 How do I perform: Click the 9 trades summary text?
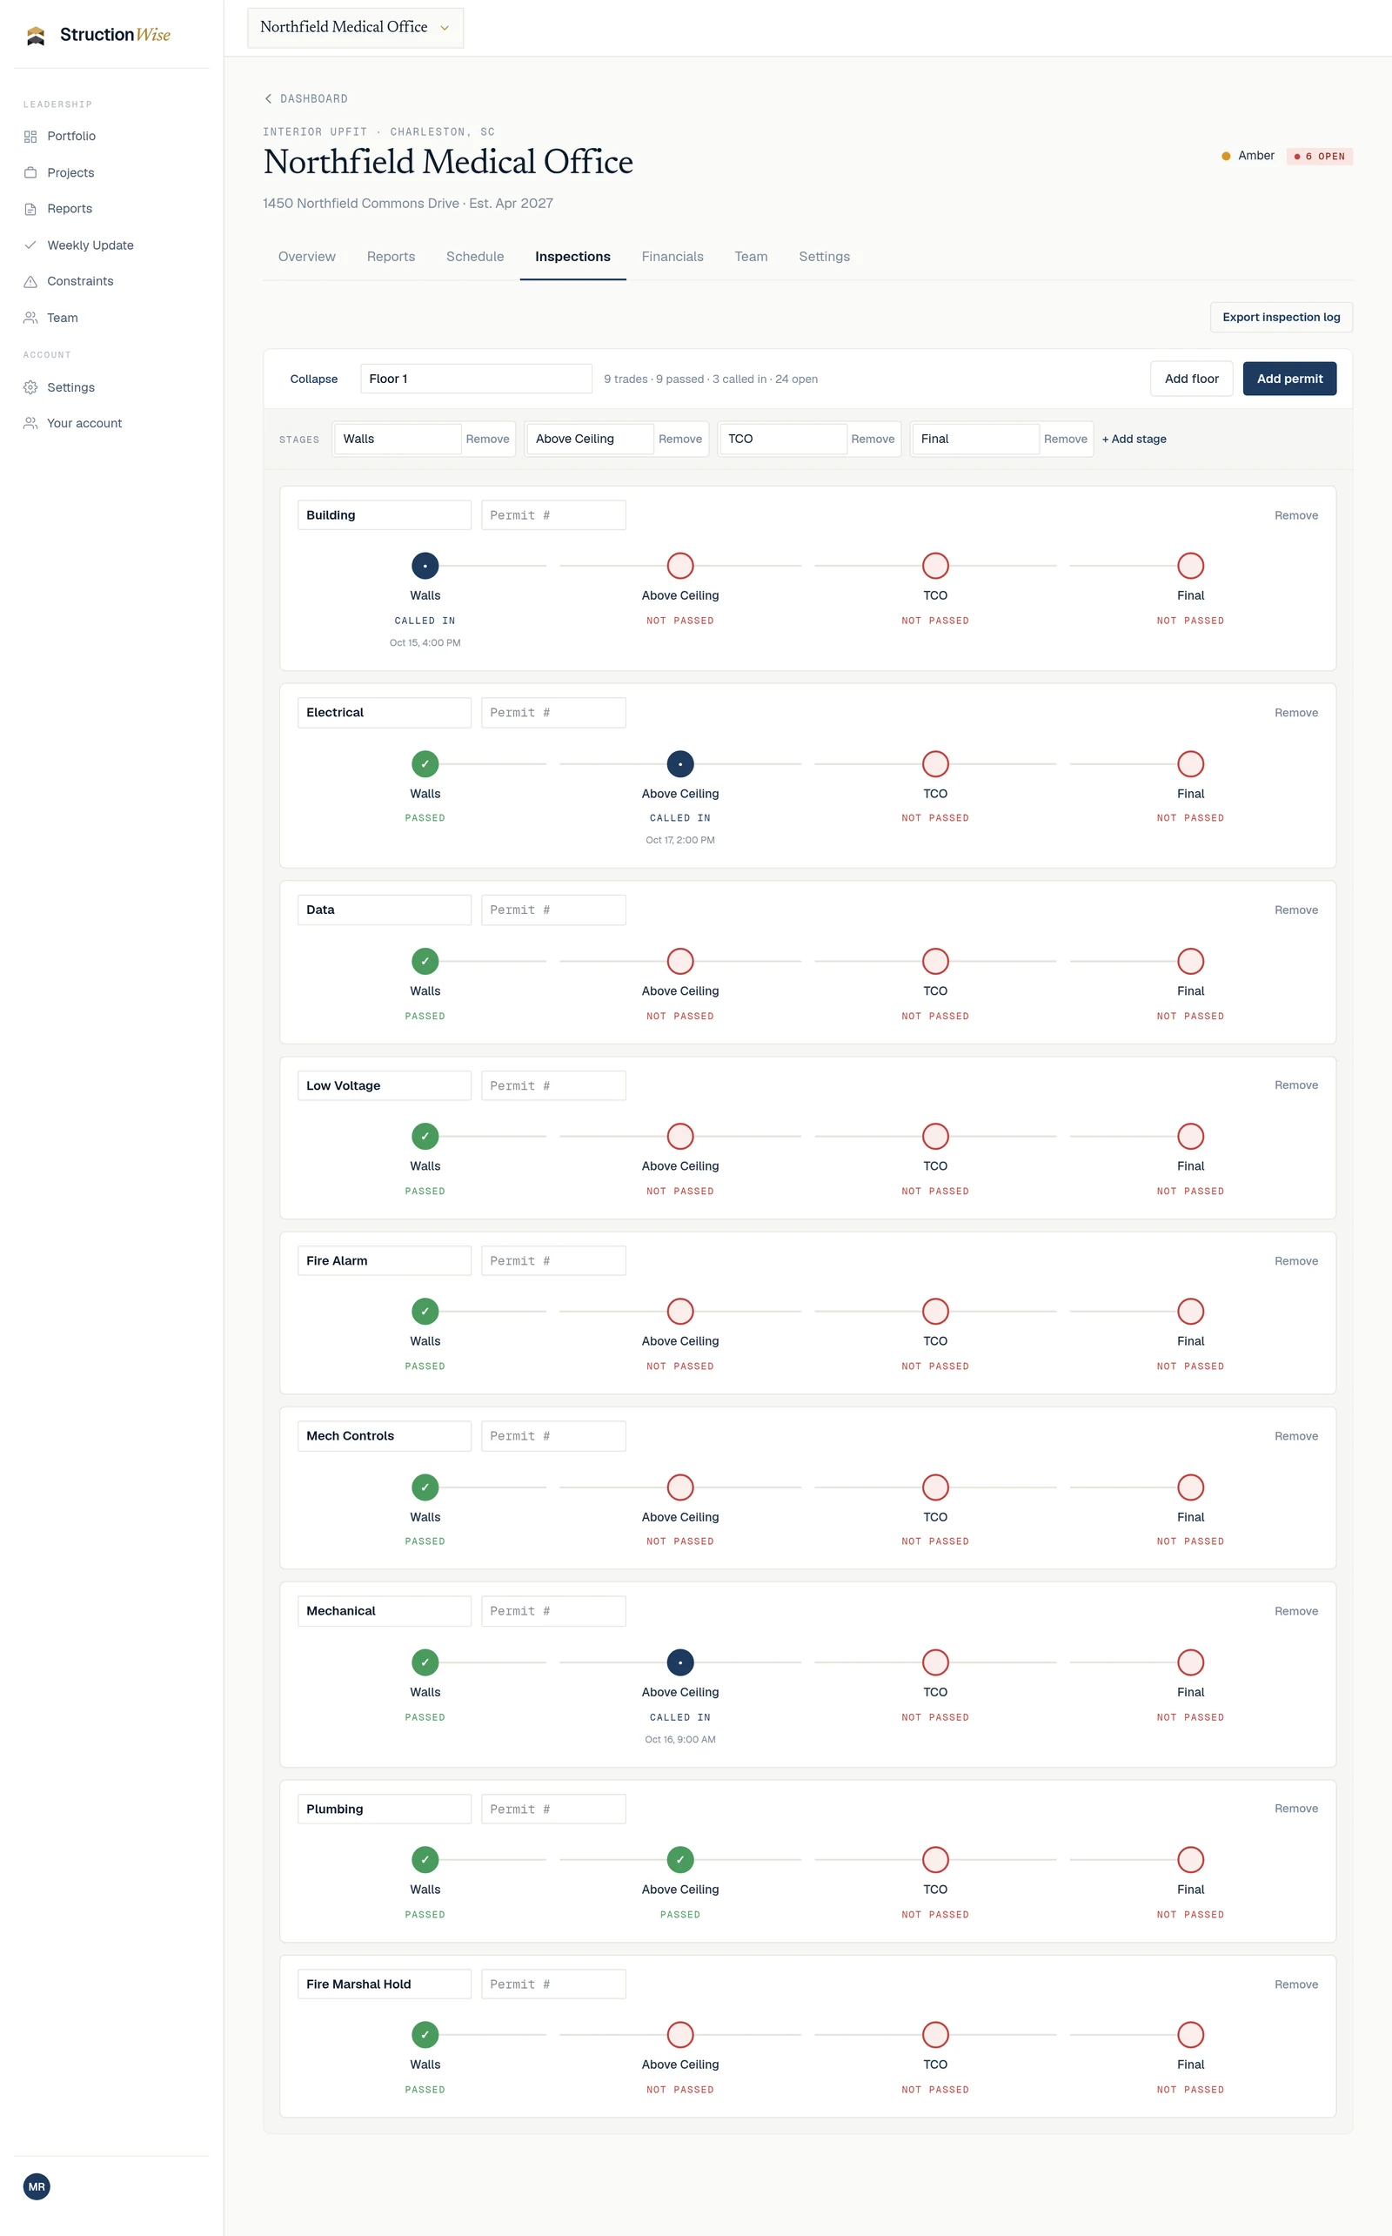click(711, 379)
